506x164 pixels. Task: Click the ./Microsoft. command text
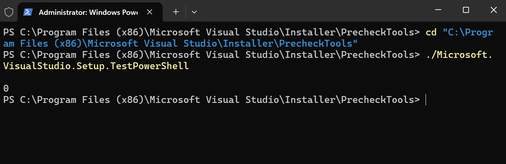tap(459, 55)
